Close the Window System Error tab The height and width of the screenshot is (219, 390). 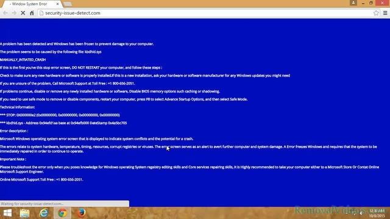click(x=57, y=4)
